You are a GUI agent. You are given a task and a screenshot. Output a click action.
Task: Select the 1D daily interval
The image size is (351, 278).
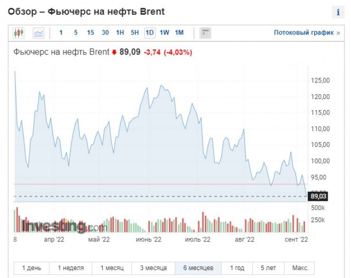point(149,33)
